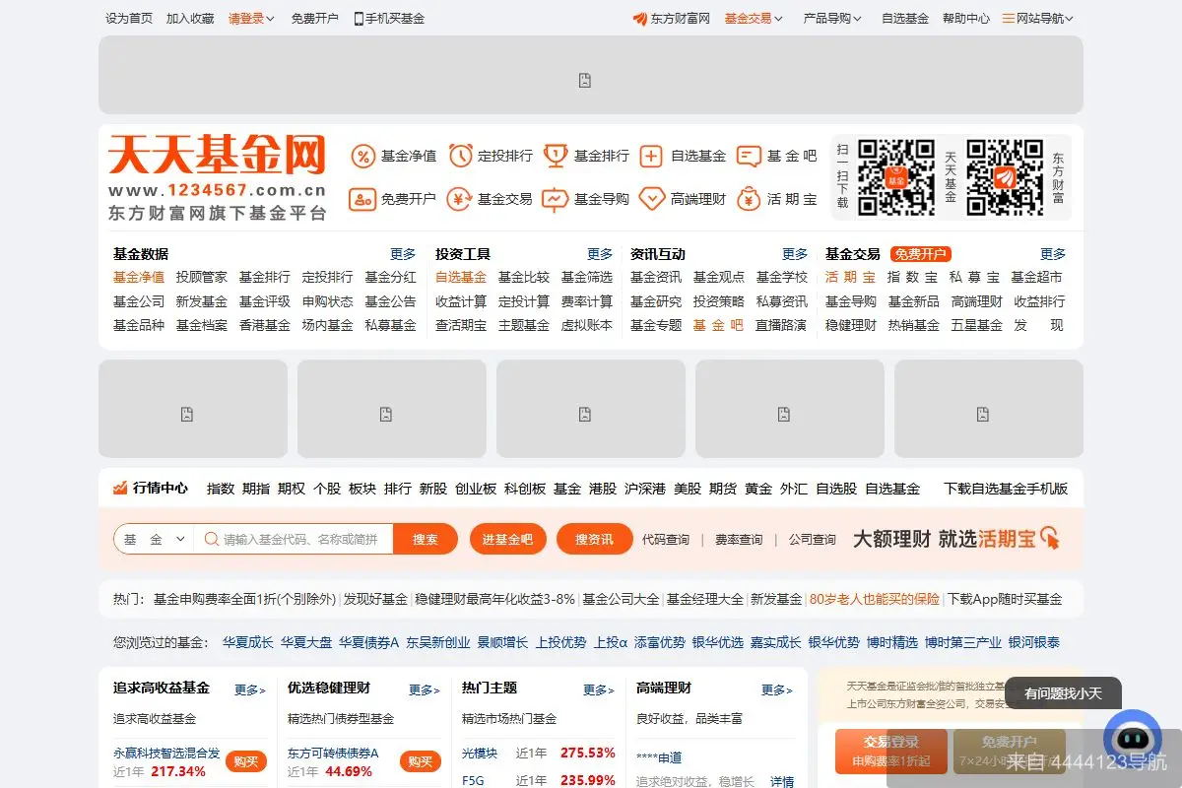Image resolution: width=1182 pixels, height=788 pixels.
Task: Open 活期宝 via the money pouch icon
Action: (x=746, y=198)
